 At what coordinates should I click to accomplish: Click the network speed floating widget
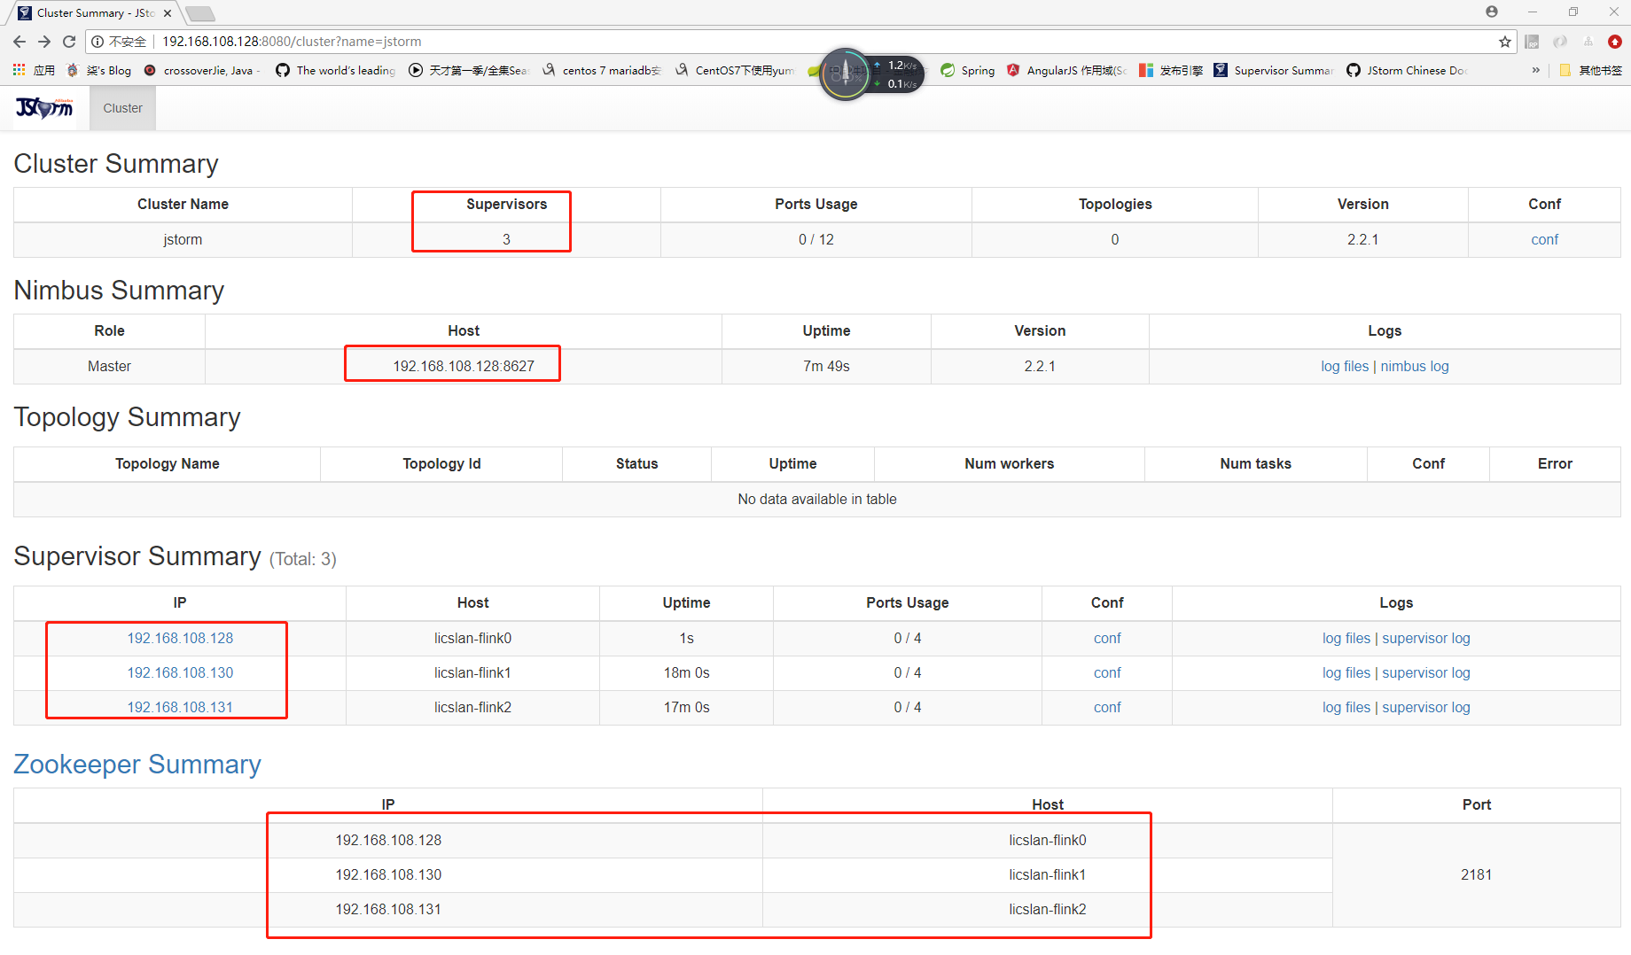(871, 74)
